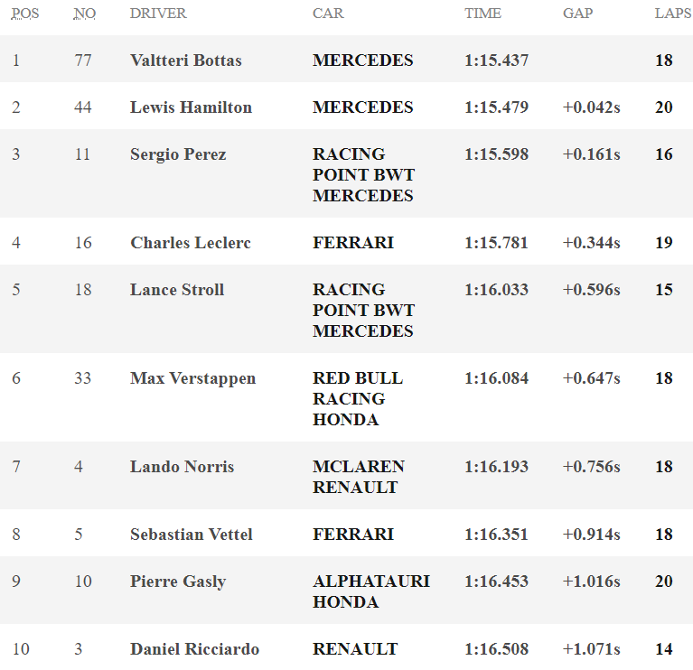Click Max Verstappen in the results

[x=192, y=378]
